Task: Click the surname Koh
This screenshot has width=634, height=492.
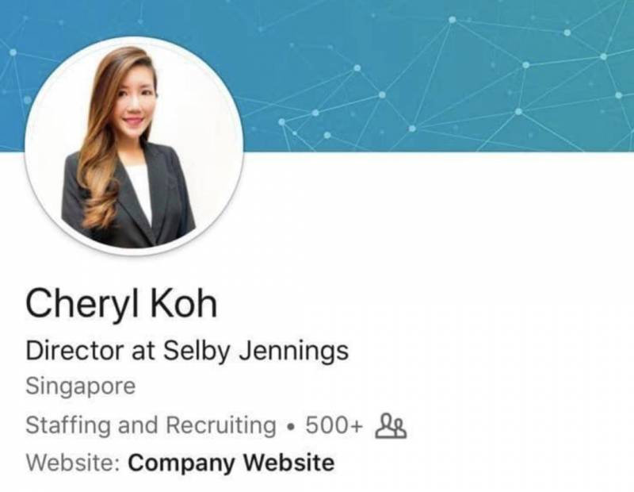Action: click(x=184, y=303)
